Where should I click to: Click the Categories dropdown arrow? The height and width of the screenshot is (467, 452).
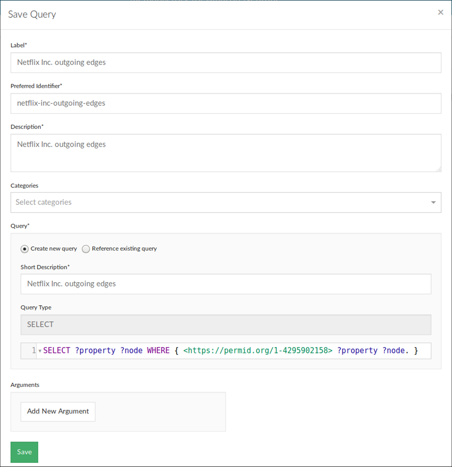click(433, 203)
